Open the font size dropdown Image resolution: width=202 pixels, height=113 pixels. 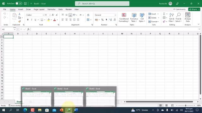50,15
